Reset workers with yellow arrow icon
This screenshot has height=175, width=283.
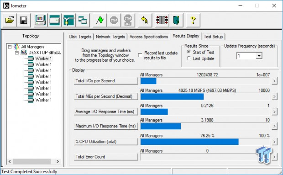[145, 20]
